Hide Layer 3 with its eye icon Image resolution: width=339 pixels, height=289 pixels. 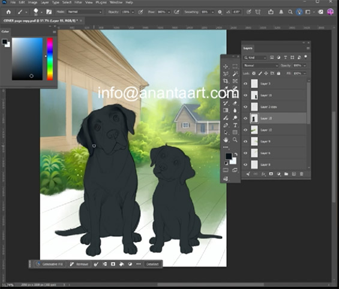click(x=245, y=83)
